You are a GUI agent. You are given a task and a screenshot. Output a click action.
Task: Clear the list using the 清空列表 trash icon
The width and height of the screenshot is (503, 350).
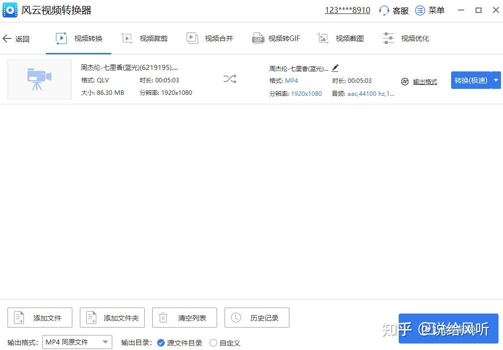163,317
